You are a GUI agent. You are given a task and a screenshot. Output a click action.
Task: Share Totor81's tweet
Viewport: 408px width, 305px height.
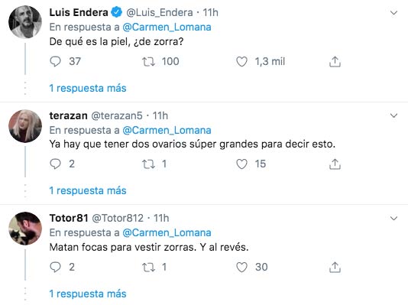click(x=335, y=267)
